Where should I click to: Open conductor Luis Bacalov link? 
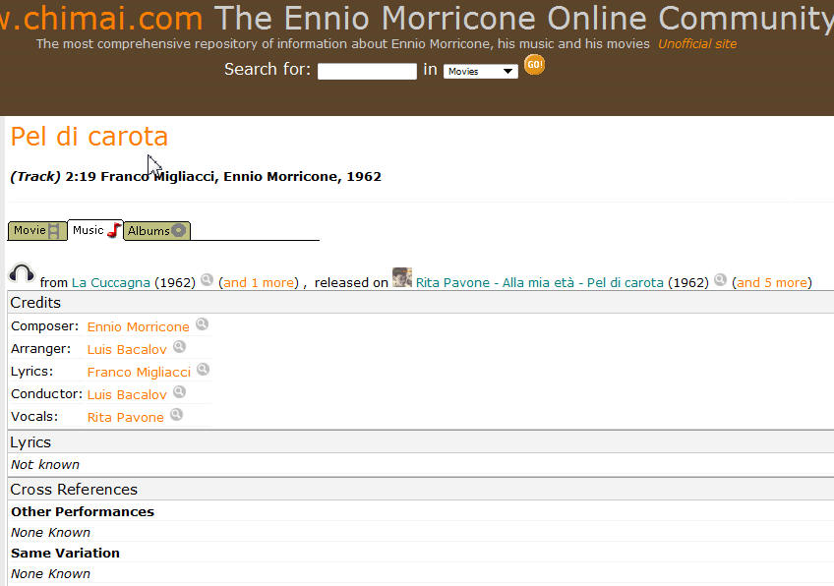tap(127, 394)
